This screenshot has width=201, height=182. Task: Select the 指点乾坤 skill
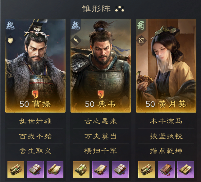(x=166, y=151)
